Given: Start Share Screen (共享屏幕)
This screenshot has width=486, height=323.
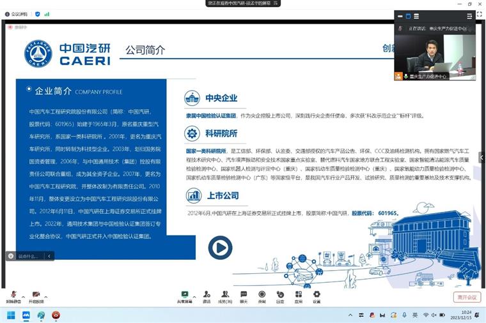Looking at the screenshot, I should click(x=184, y=297).
